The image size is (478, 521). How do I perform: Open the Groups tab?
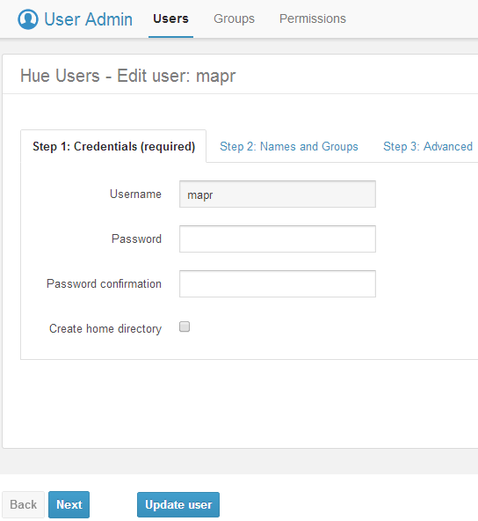coord(235,18)
